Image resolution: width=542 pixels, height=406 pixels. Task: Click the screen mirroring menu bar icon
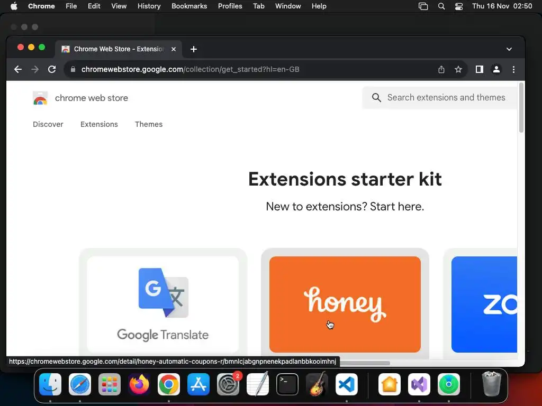pos(423,6)
